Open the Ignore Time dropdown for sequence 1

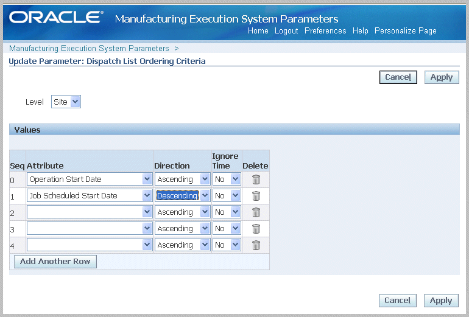point(227,196)
